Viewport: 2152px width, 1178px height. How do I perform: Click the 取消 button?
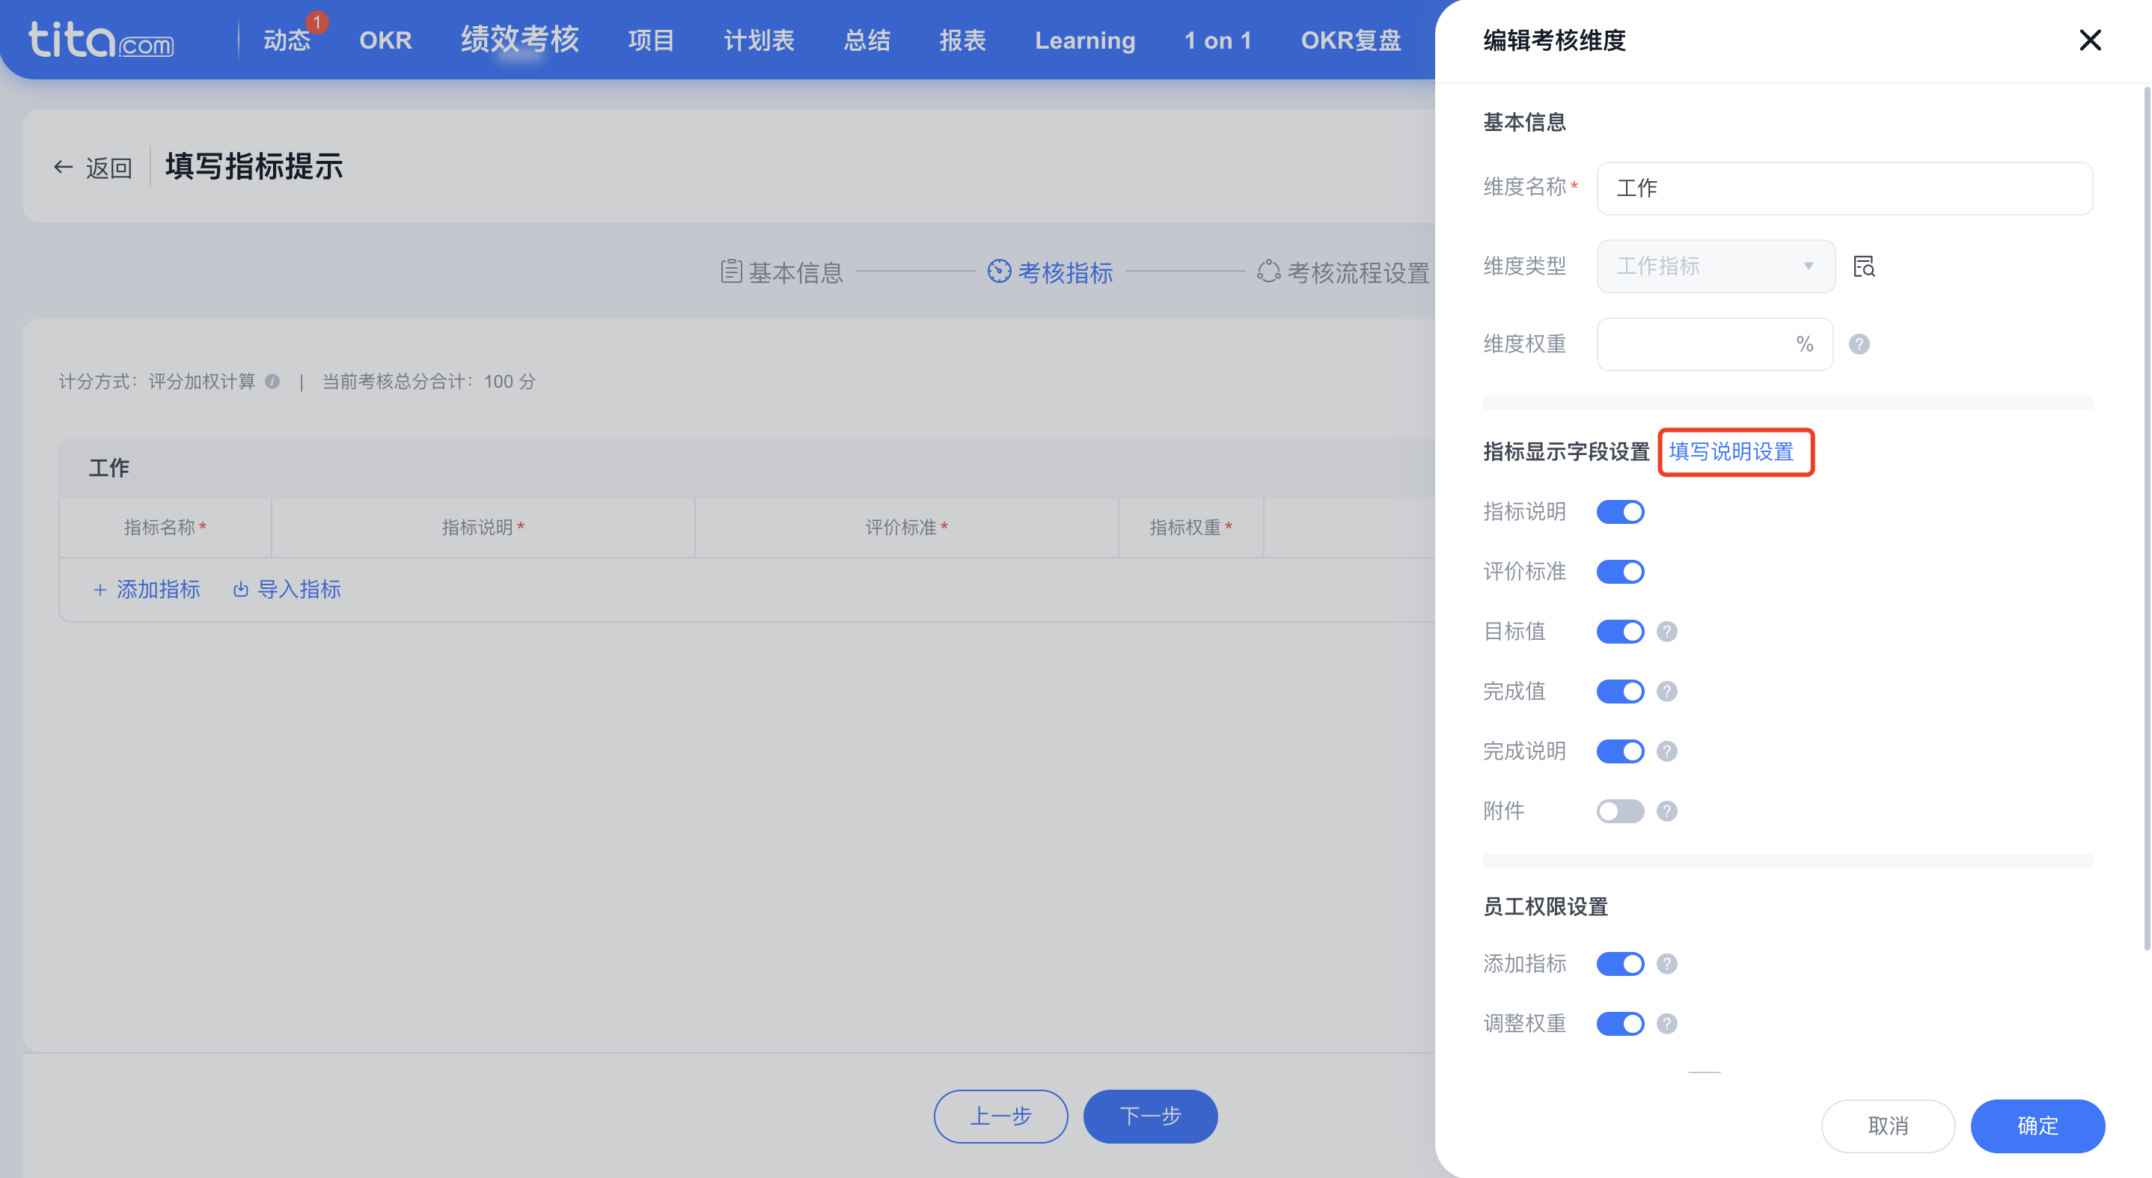pyautogui.click(x=1887, y=1126)
